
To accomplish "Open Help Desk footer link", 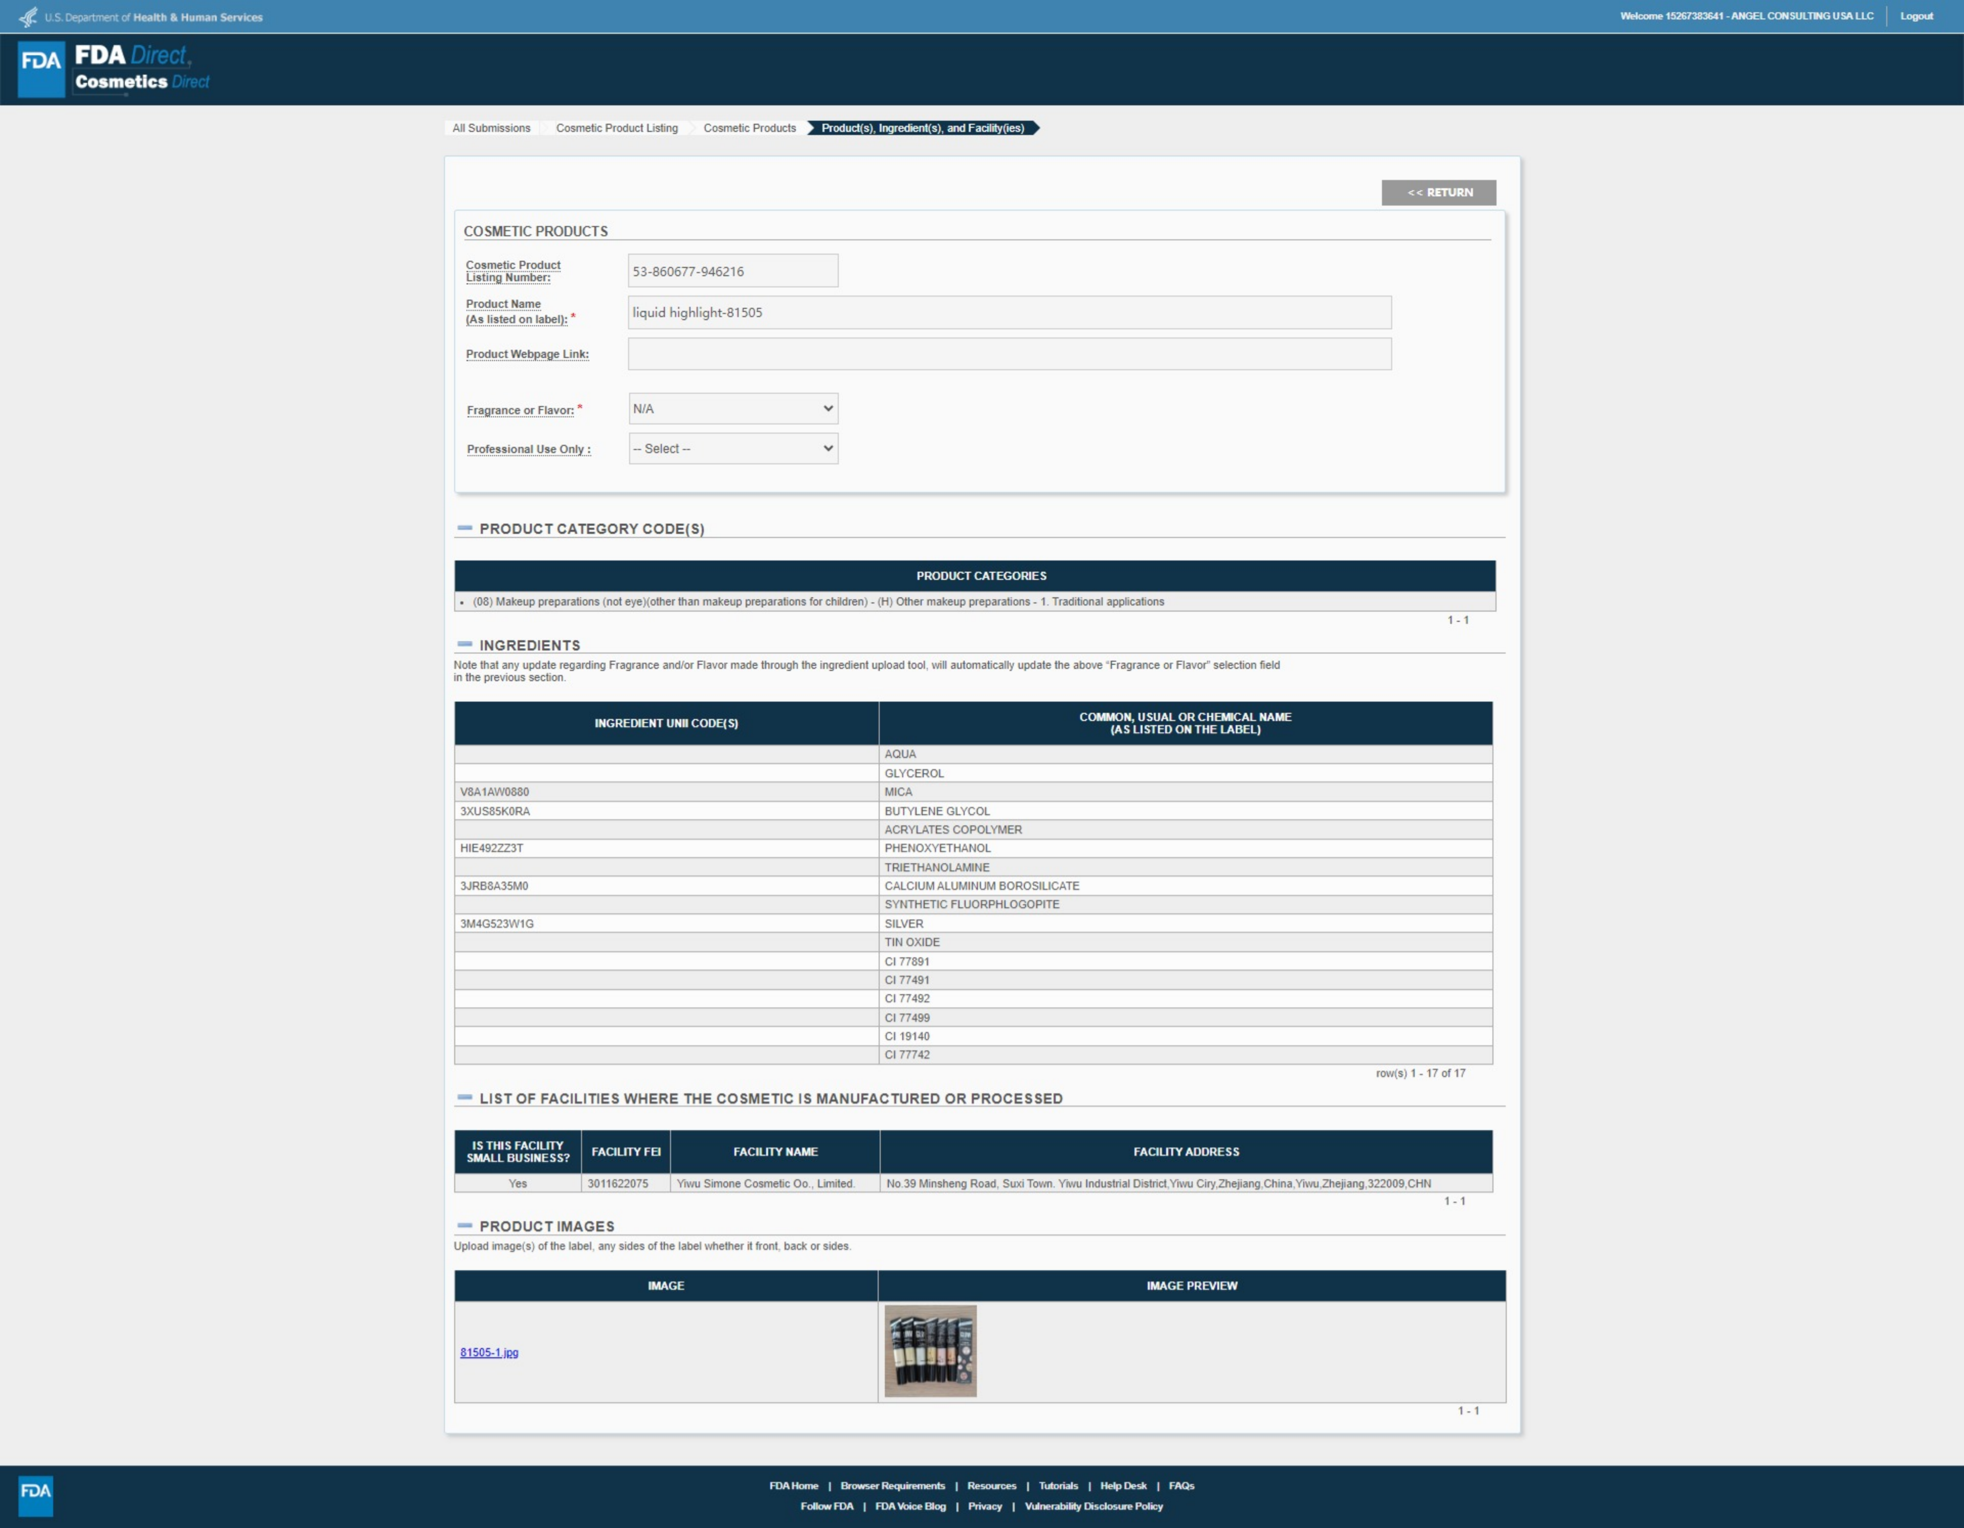I will tap(1122, 1486).
